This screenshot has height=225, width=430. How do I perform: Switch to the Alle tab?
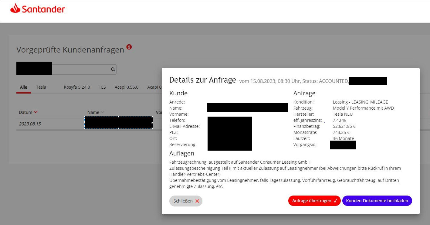click(x=24, y=87)
